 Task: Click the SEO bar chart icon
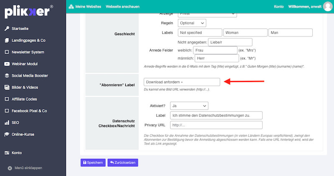(x=7, y=123)
